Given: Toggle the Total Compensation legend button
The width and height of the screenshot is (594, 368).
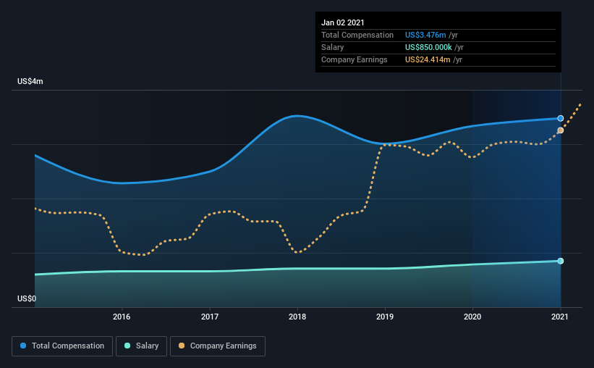Looking at the screenshot, I should pos(62,346).
